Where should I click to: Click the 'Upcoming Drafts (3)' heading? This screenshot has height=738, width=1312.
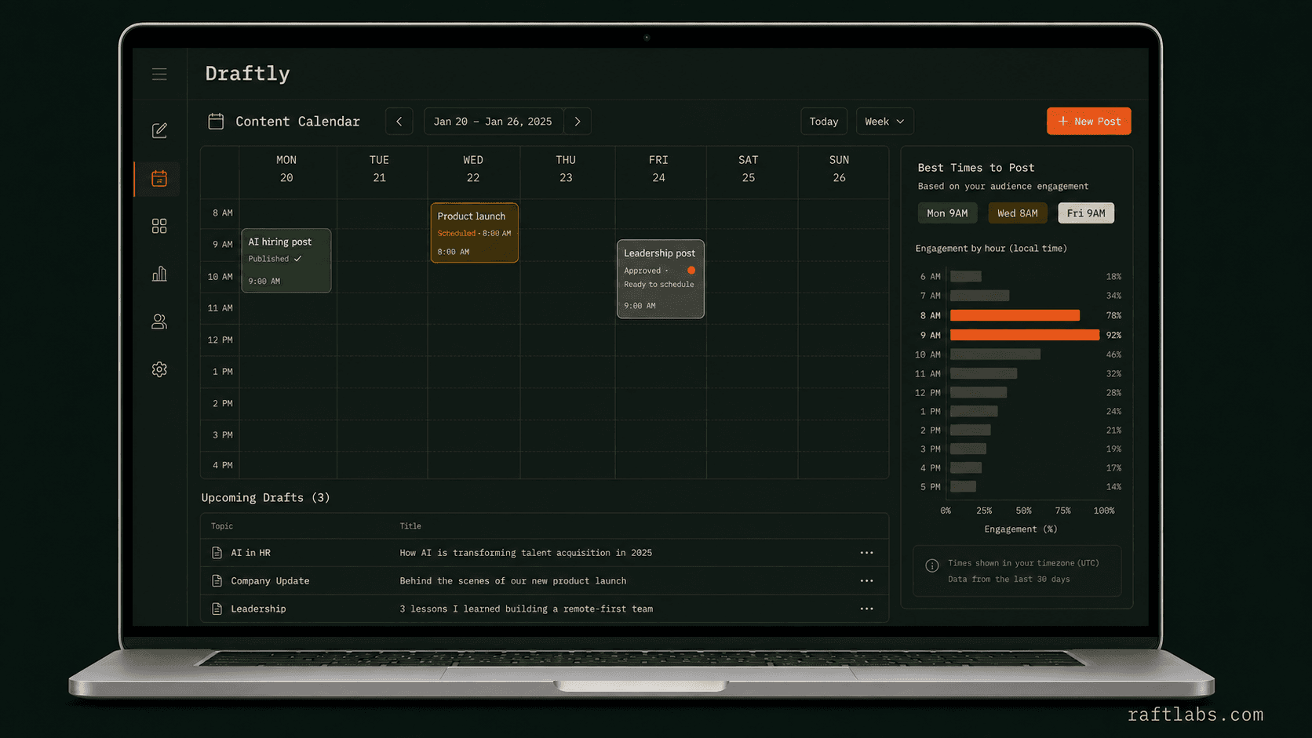265,498
